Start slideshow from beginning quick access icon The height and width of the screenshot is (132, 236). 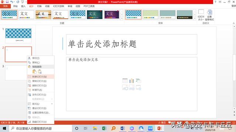coord(22,2)
